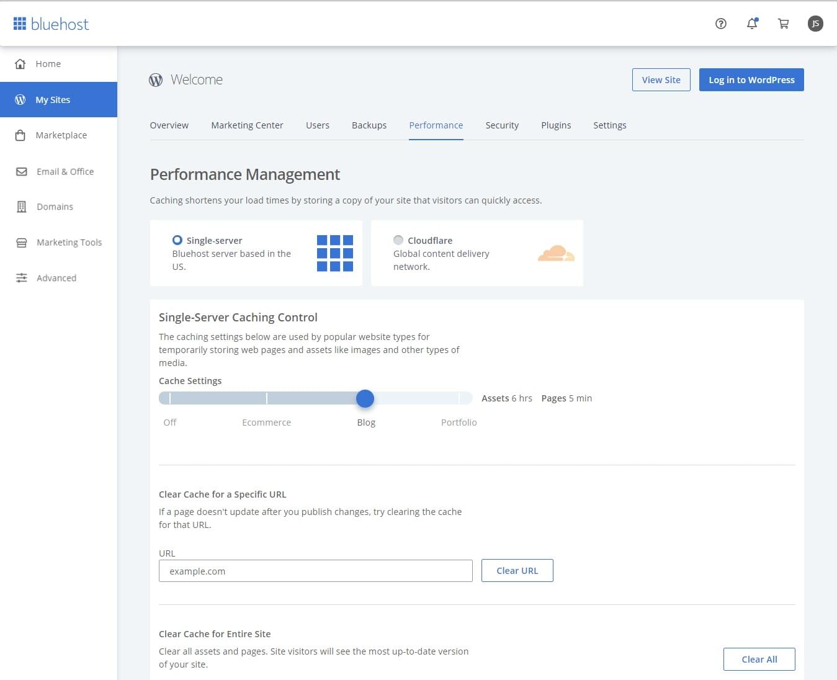Click the Off slider label
The width and height of the screenshot is (837, 680).
(170, 423)
